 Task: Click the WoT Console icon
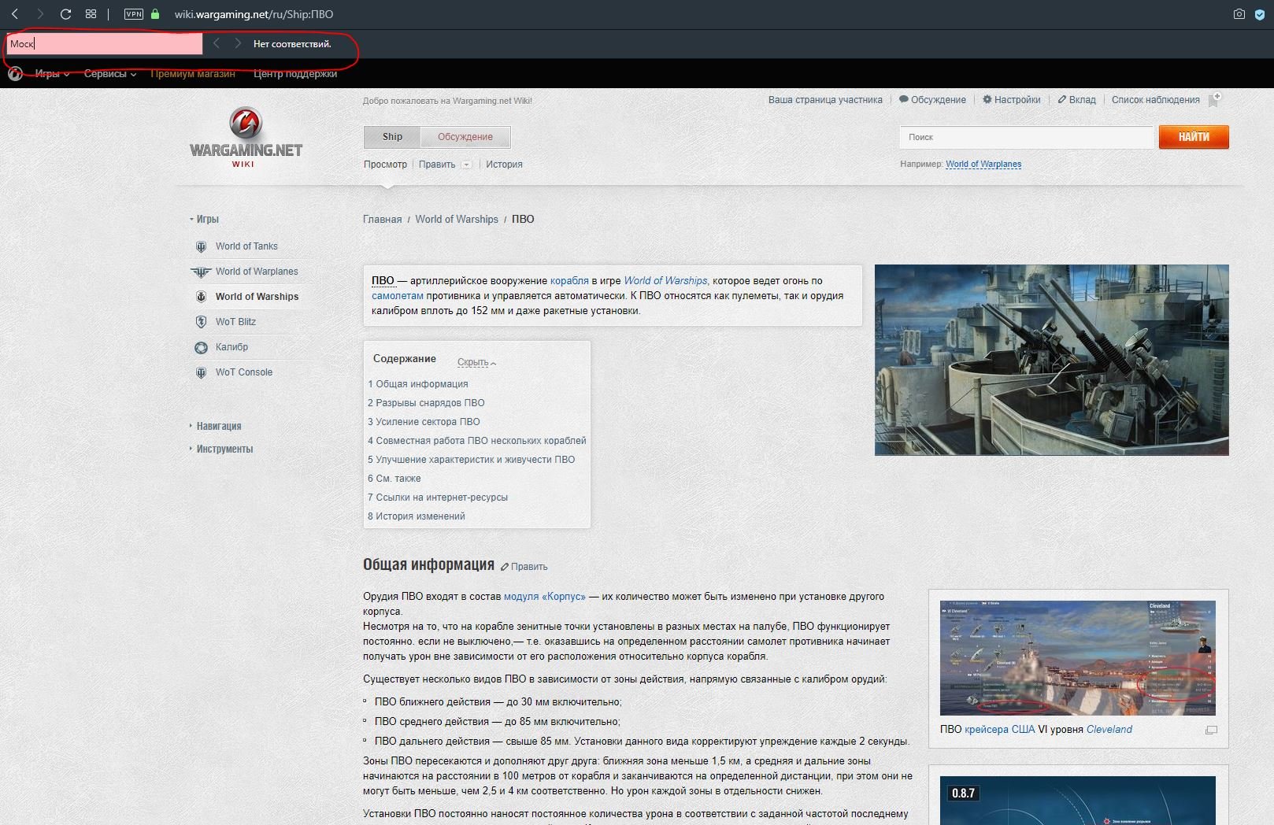pos(201,372)
